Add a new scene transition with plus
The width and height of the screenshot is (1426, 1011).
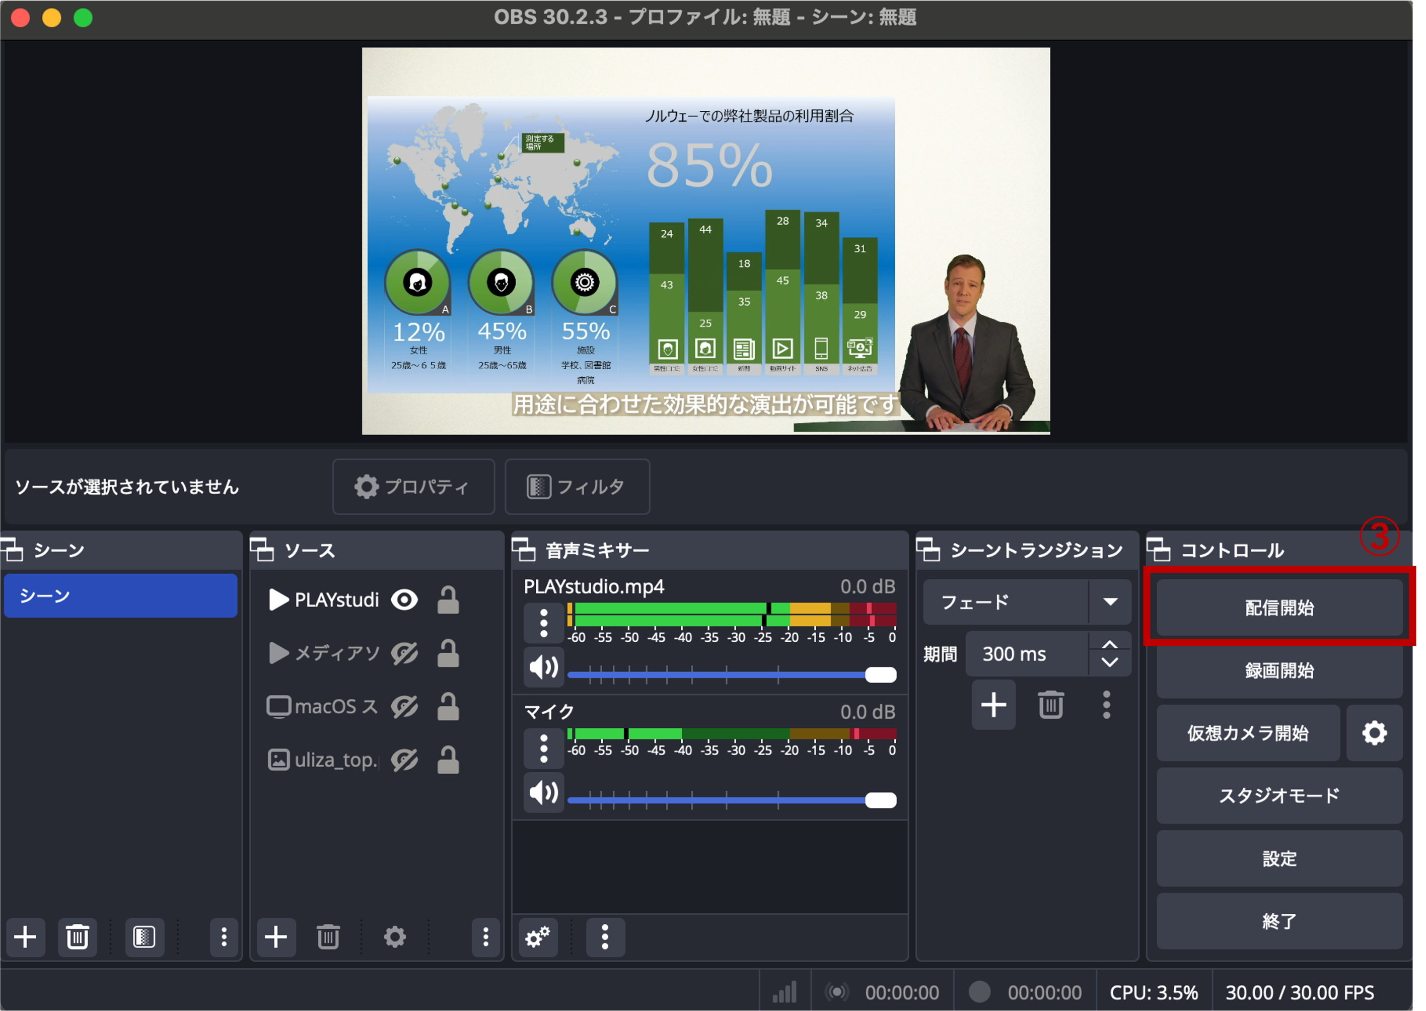point(993,705)
